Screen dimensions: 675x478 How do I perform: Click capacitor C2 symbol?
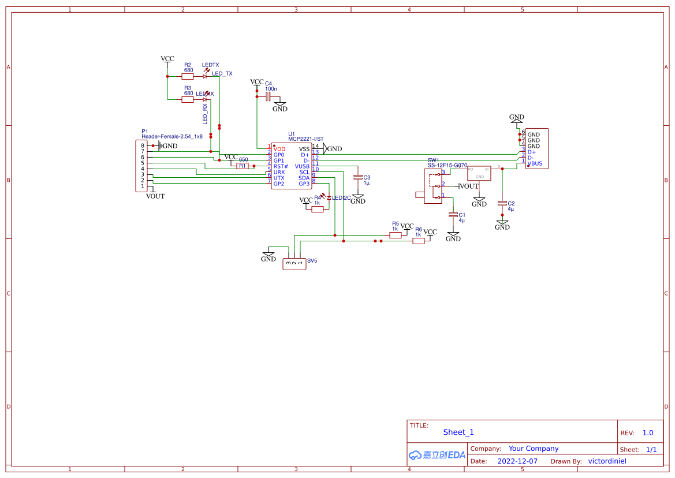pyautogui.click(x=502, y=203)
